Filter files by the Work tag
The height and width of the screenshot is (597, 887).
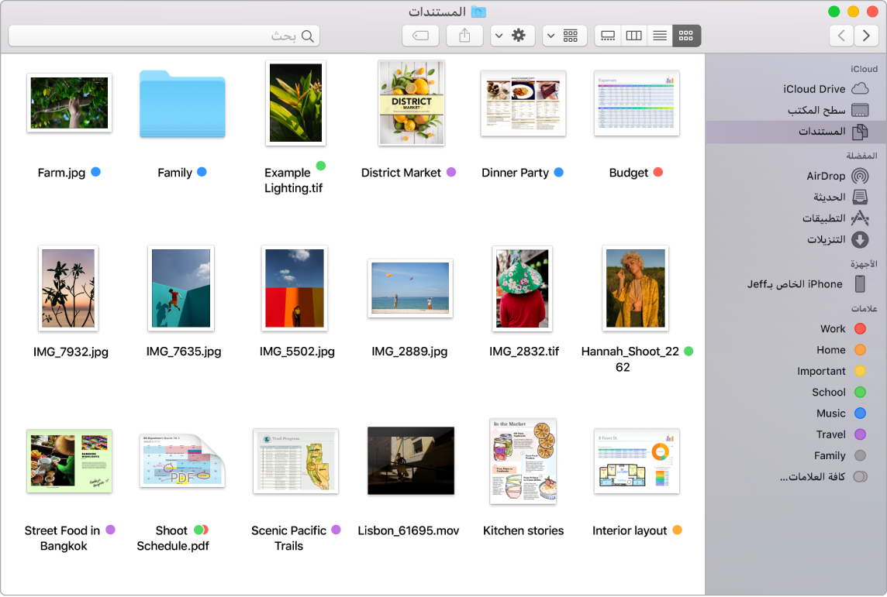pos(847,328)
